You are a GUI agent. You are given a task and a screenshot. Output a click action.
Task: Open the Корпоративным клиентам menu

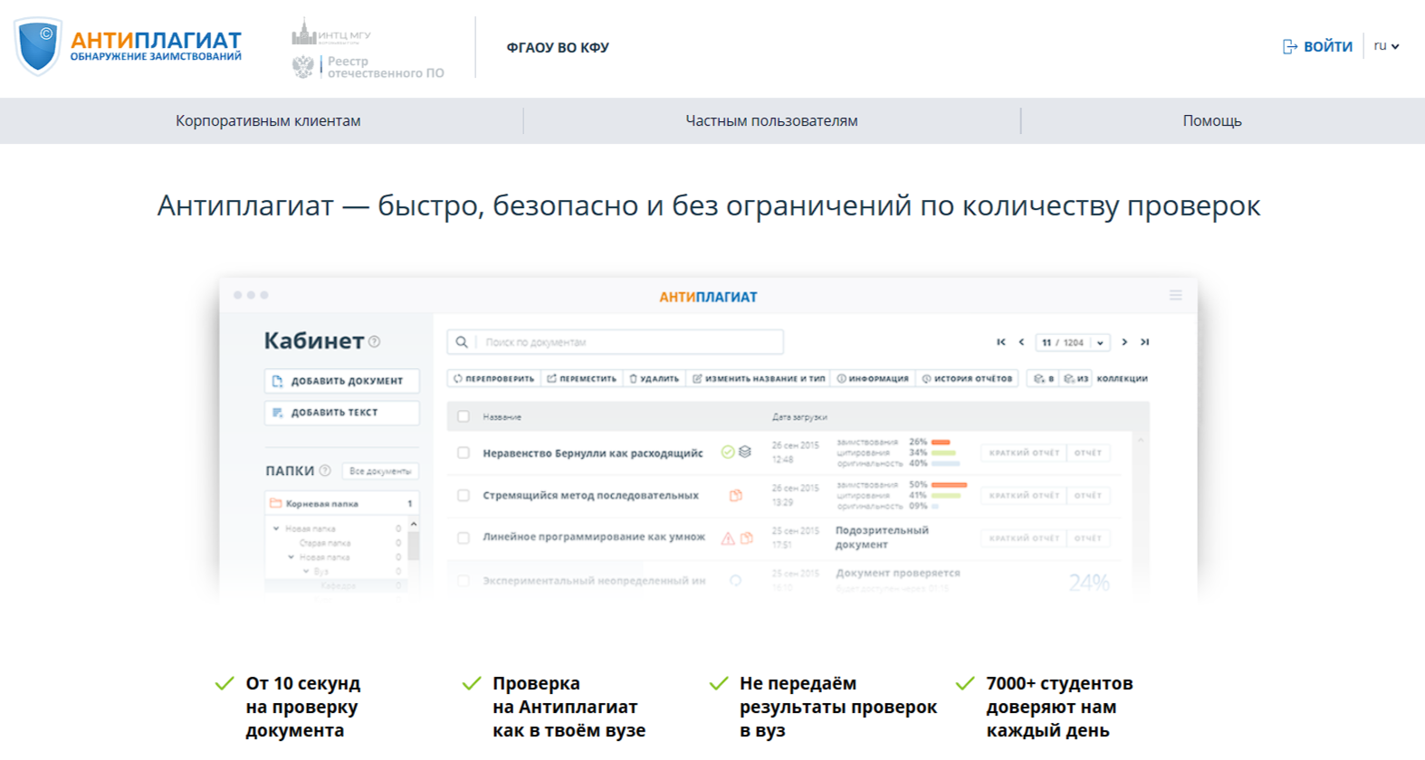268,121
